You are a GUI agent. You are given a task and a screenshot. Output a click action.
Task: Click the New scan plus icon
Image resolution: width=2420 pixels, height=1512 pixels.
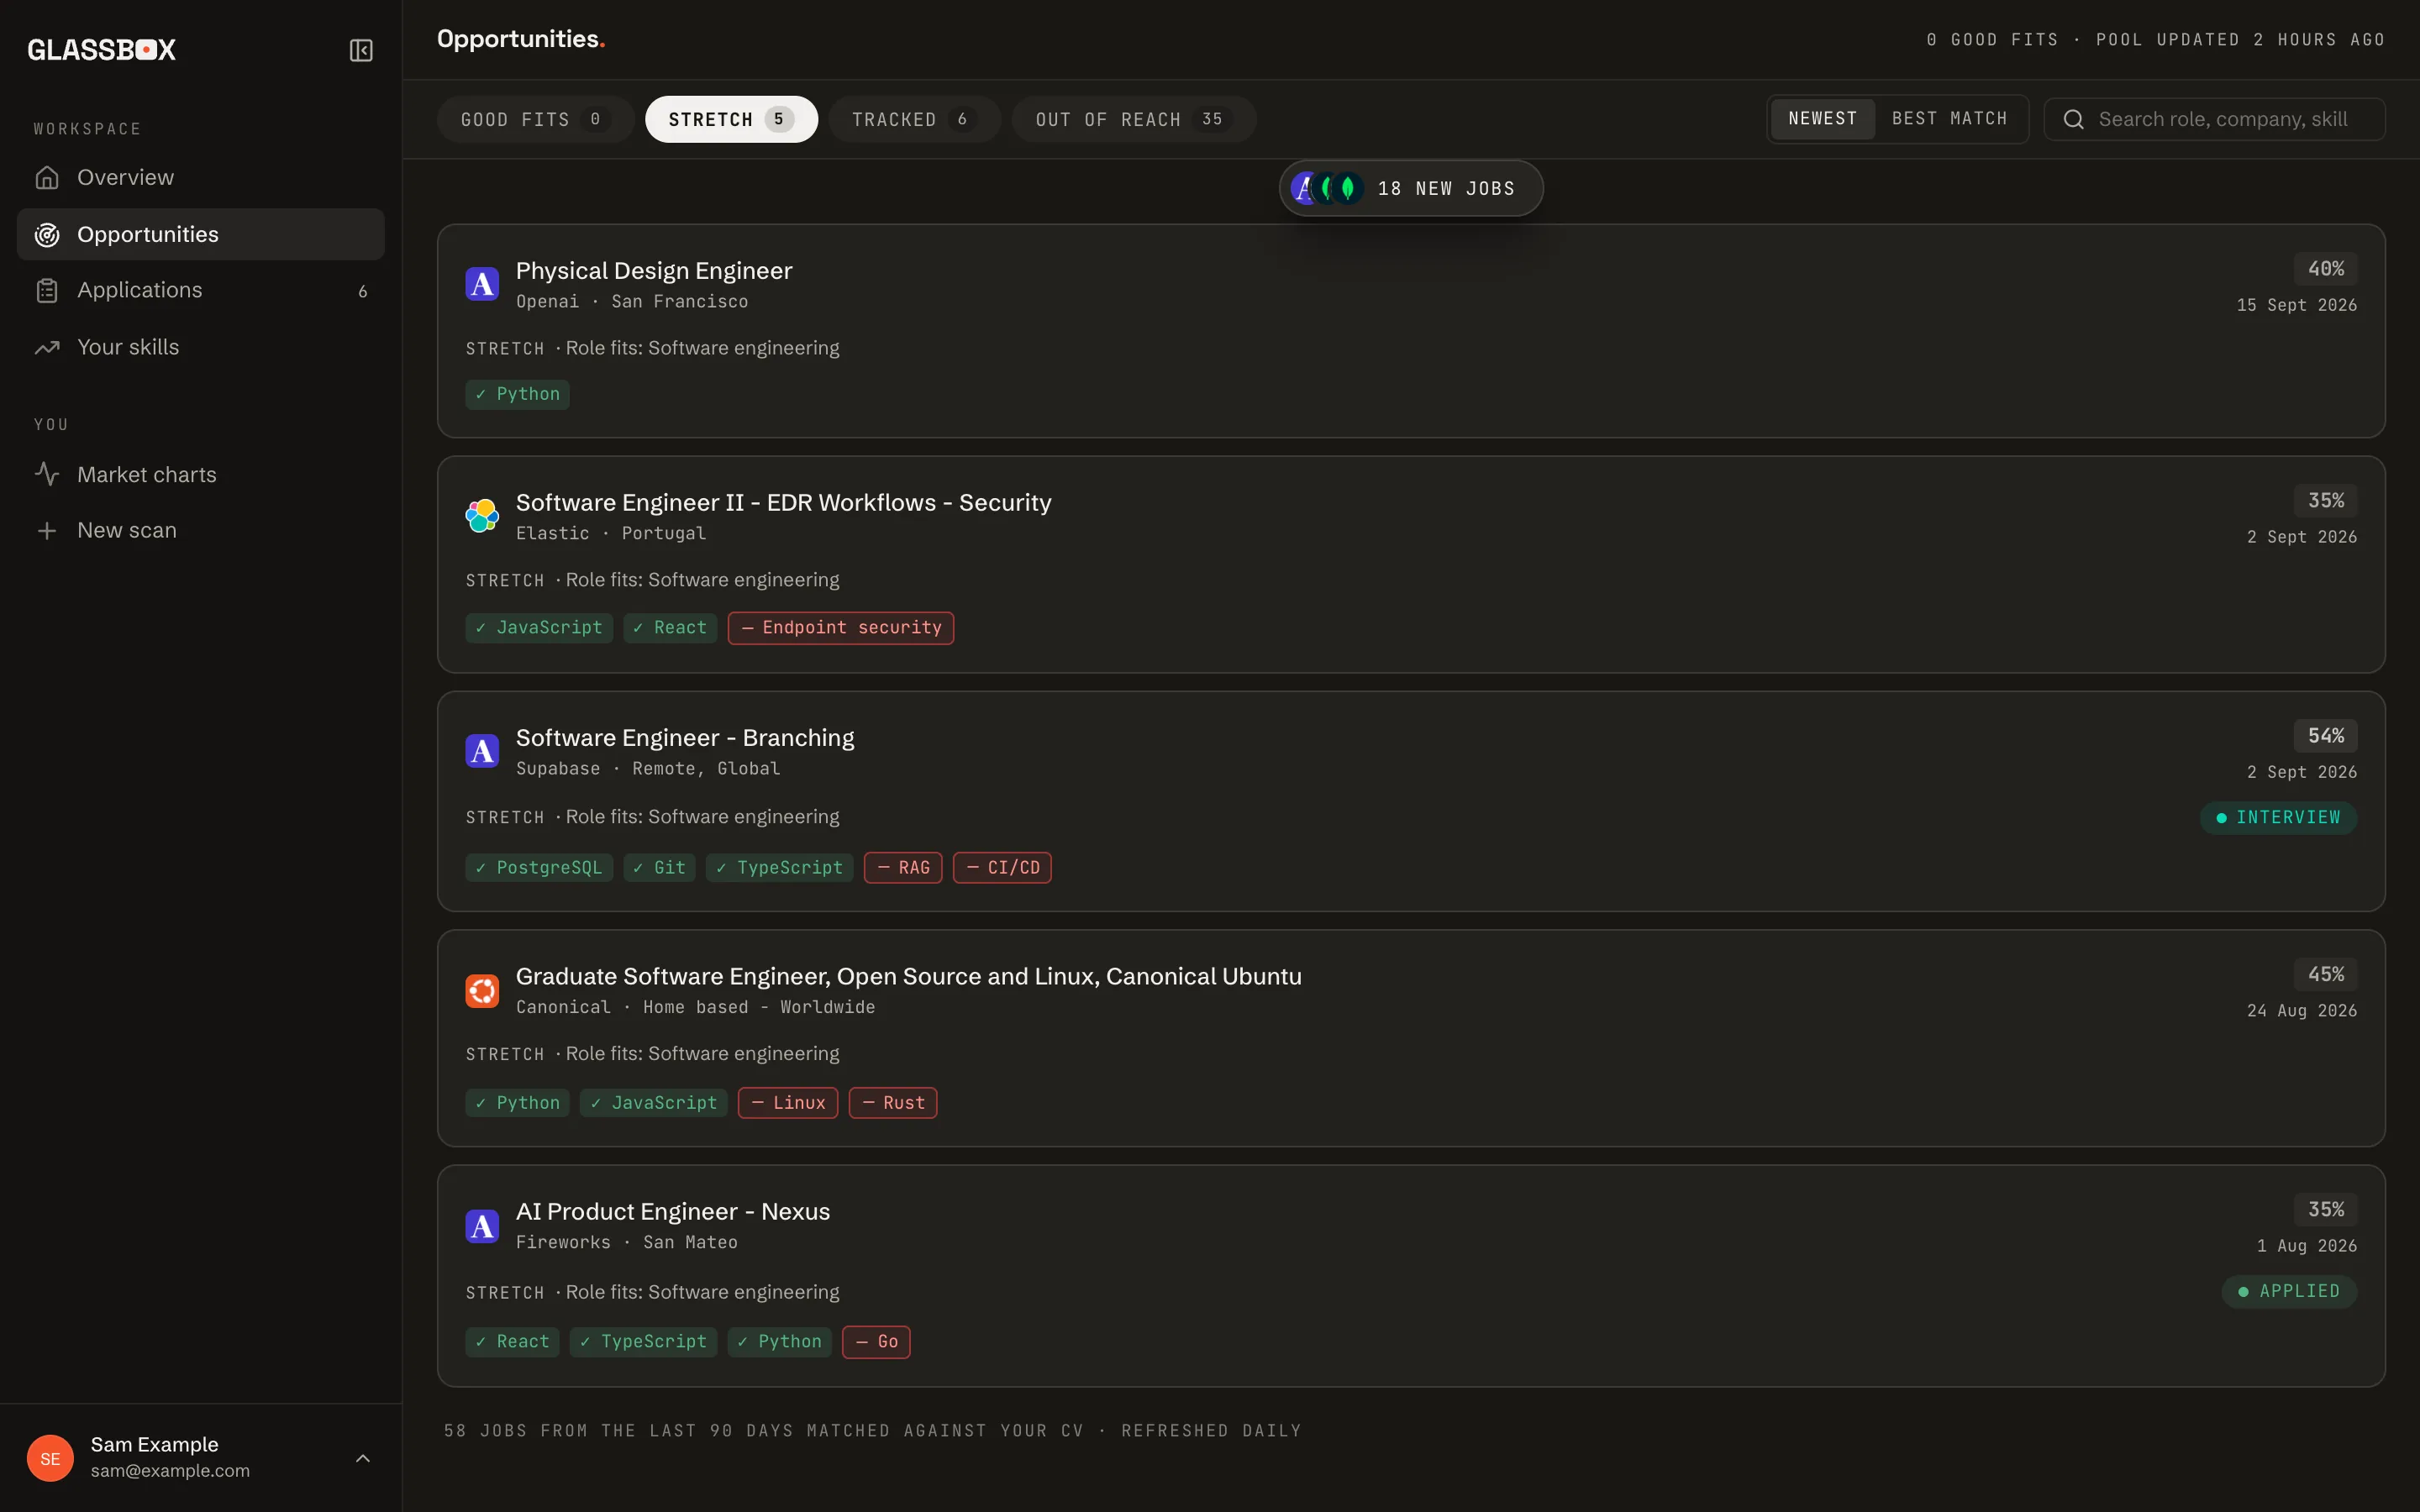(47, 530)
